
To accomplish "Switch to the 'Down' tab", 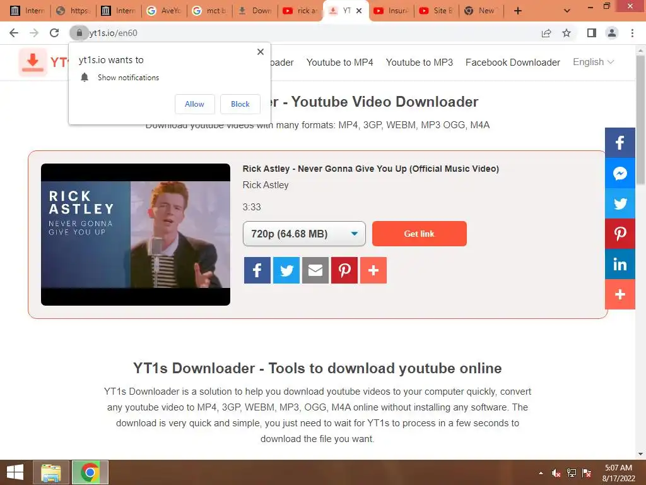I will click(x=255, y=11).
